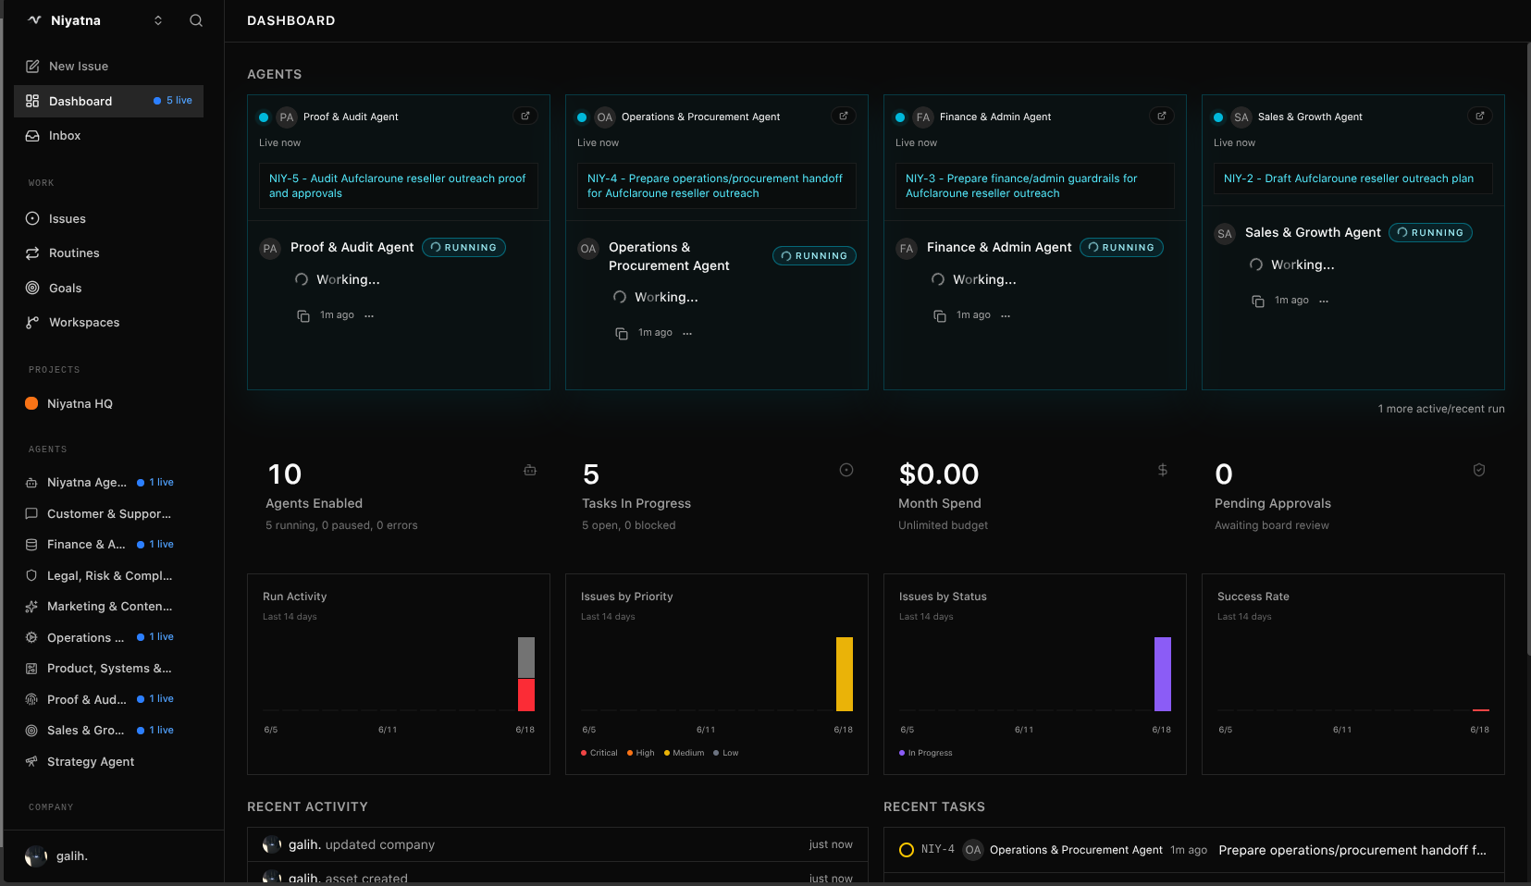This screenshot has width=1531, height=886.
Task: Open Workspaces branch icon
Action: pyautogui.click(x=32, y=322)
